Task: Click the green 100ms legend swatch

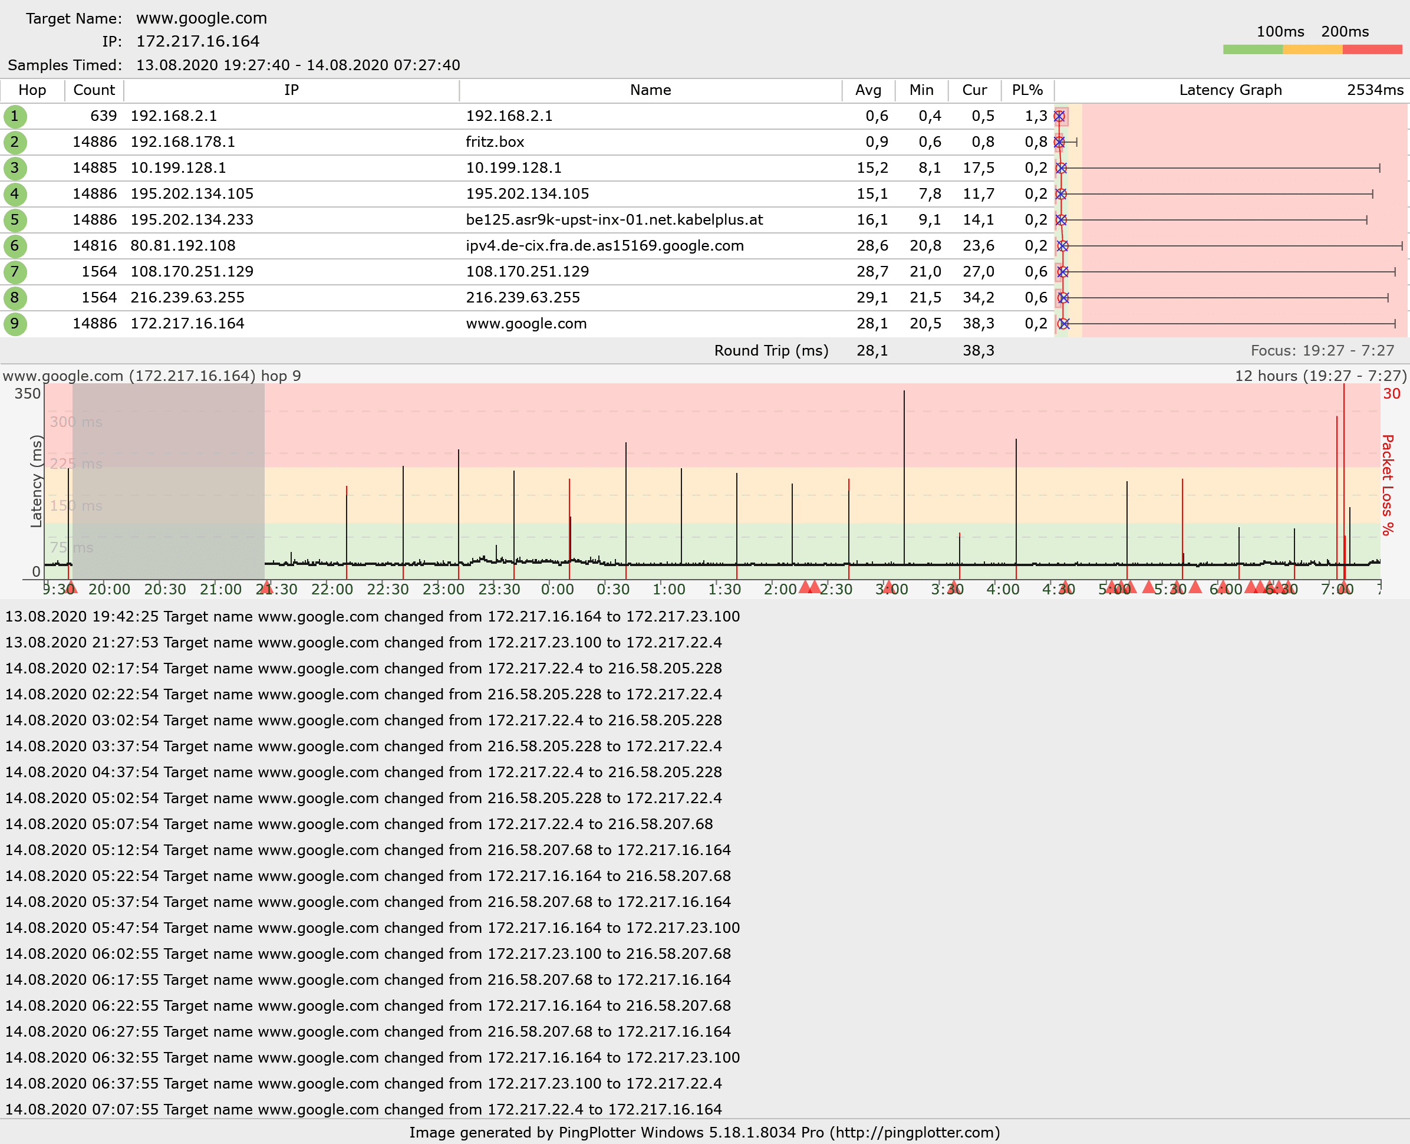Action: (1253, 50)
